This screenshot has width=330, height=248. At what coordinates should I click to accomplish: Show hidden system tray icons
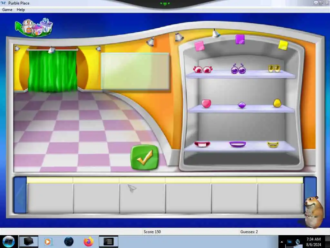click(x=282, y=242)
